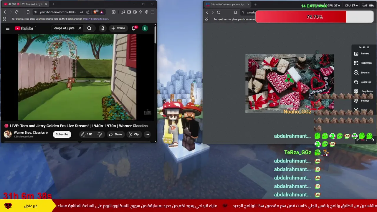
Task: Open the YouTube Create menu
Action: (x=118, y=28)
